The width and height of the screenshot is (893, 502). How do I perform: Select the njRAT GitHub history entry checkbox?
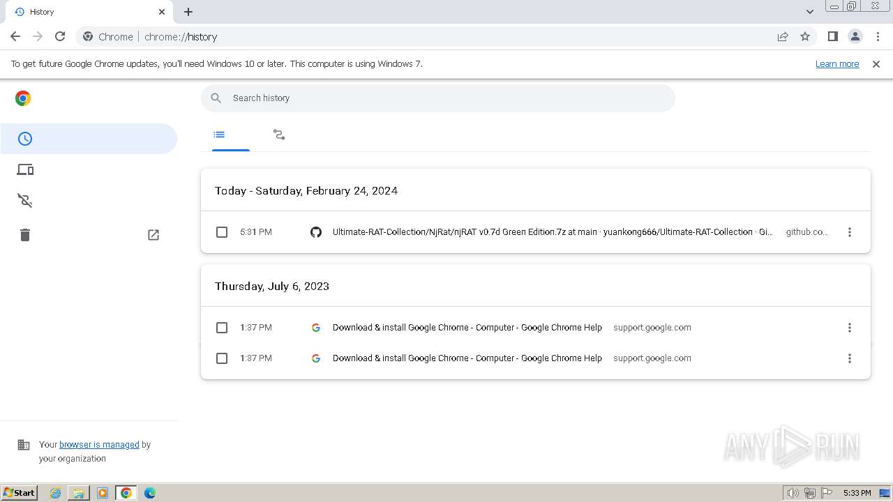pos(222,232)
